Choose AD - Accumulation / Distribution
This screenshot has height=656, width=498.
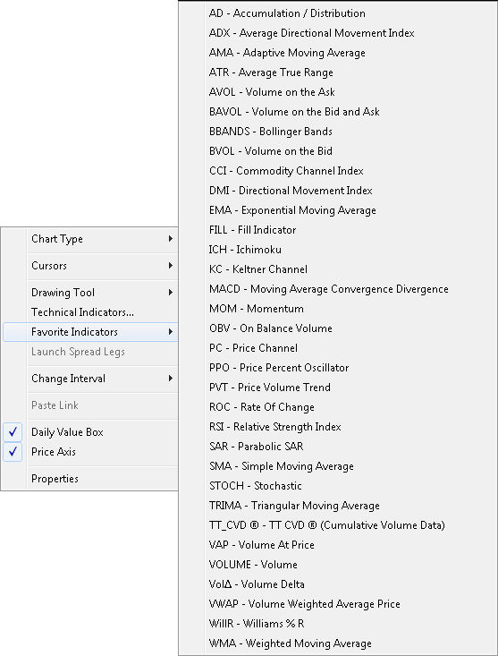pos(338,13)
